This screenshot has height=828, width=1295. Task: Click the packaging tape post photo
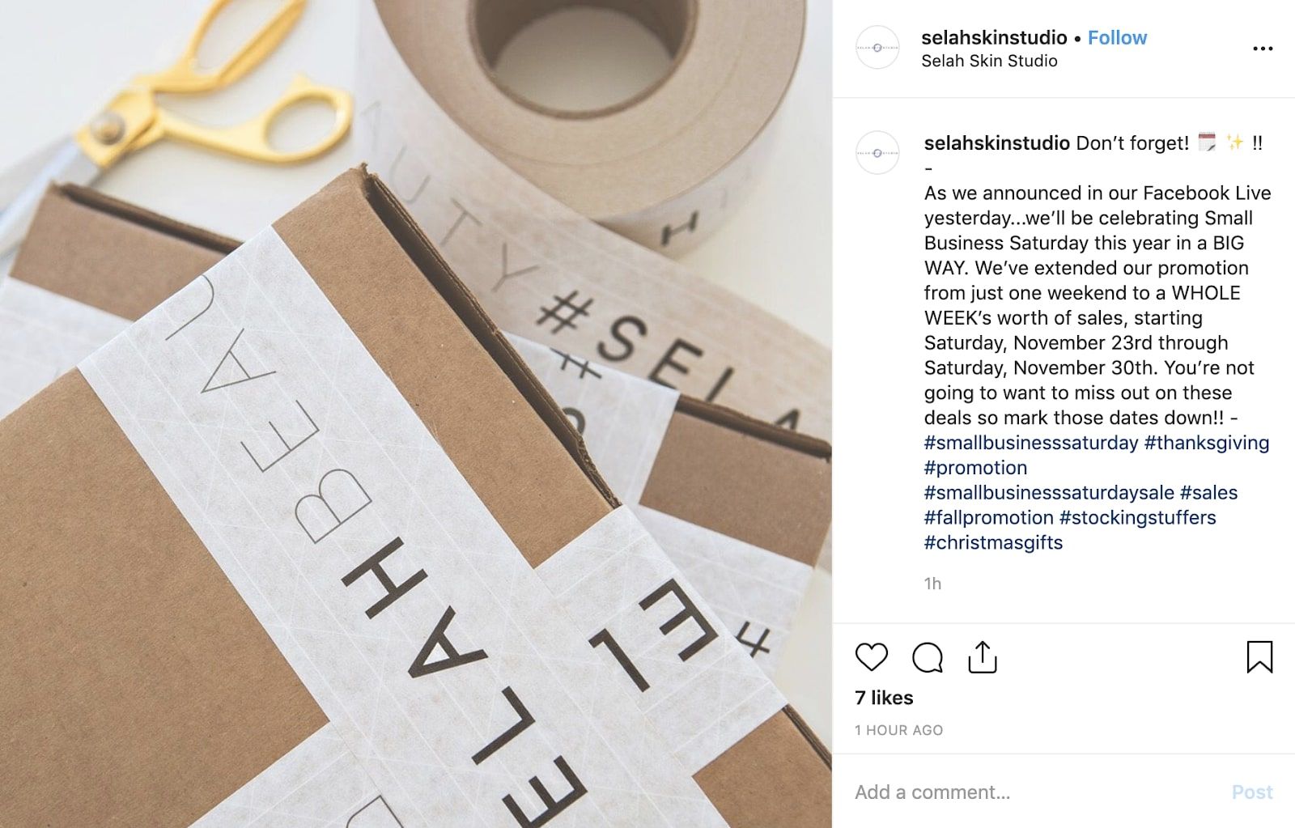coord(416,414)
